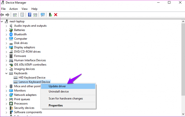Collapse the neol-laptop root node
Screen dimensions: 185x117
(2, 21)
